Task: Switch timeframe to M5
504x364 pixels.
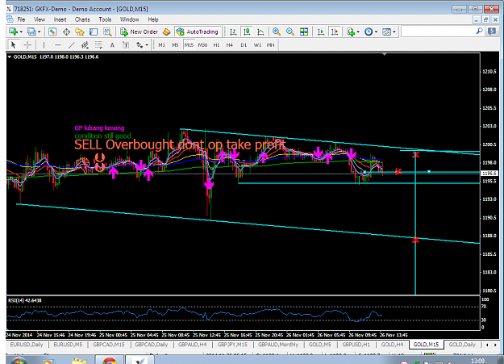Action: pos(175,45)
